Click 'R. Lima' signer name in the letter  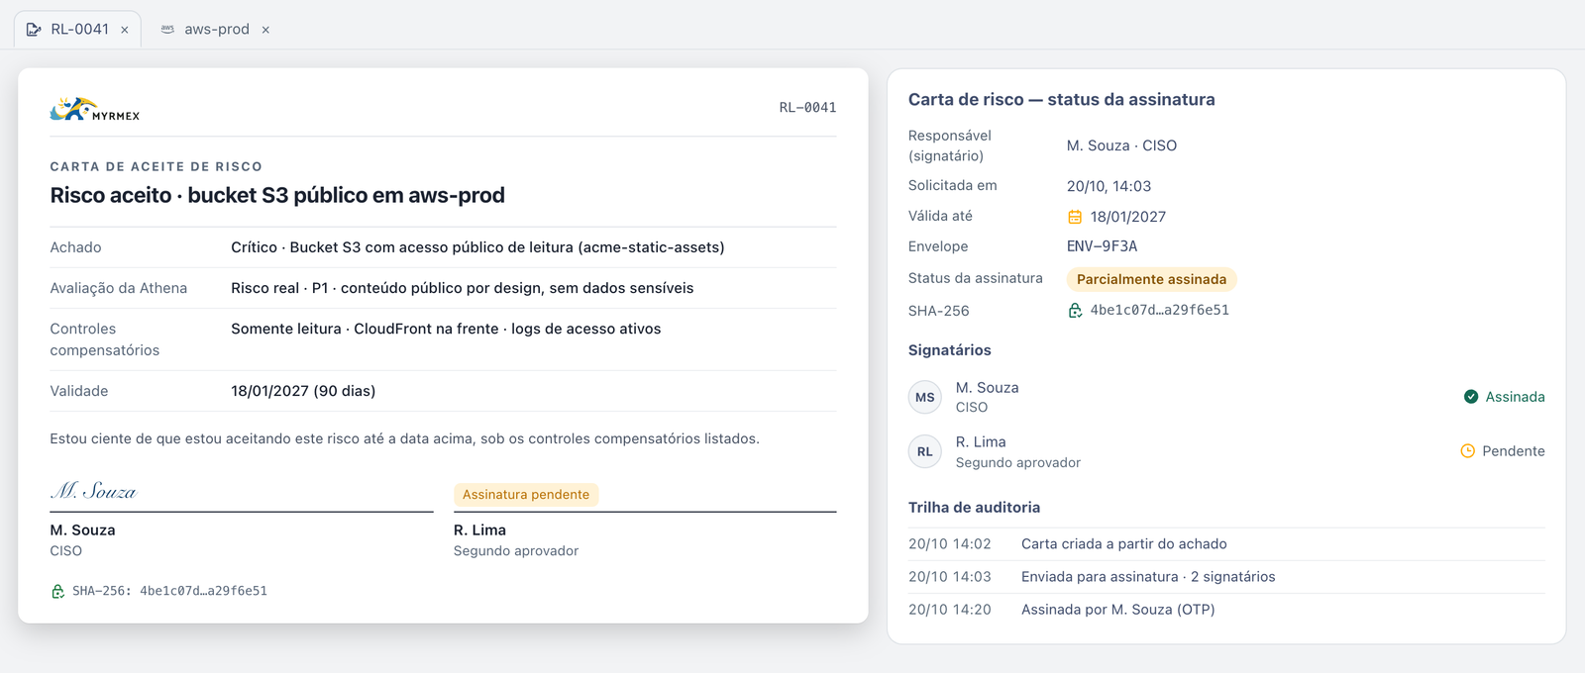[479, 530]
